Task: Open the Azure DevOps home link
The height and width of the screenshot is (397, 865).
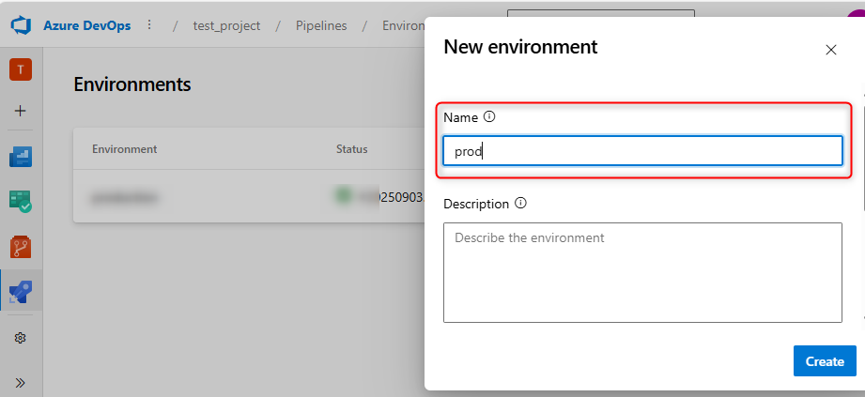Action: click(87, 25)
